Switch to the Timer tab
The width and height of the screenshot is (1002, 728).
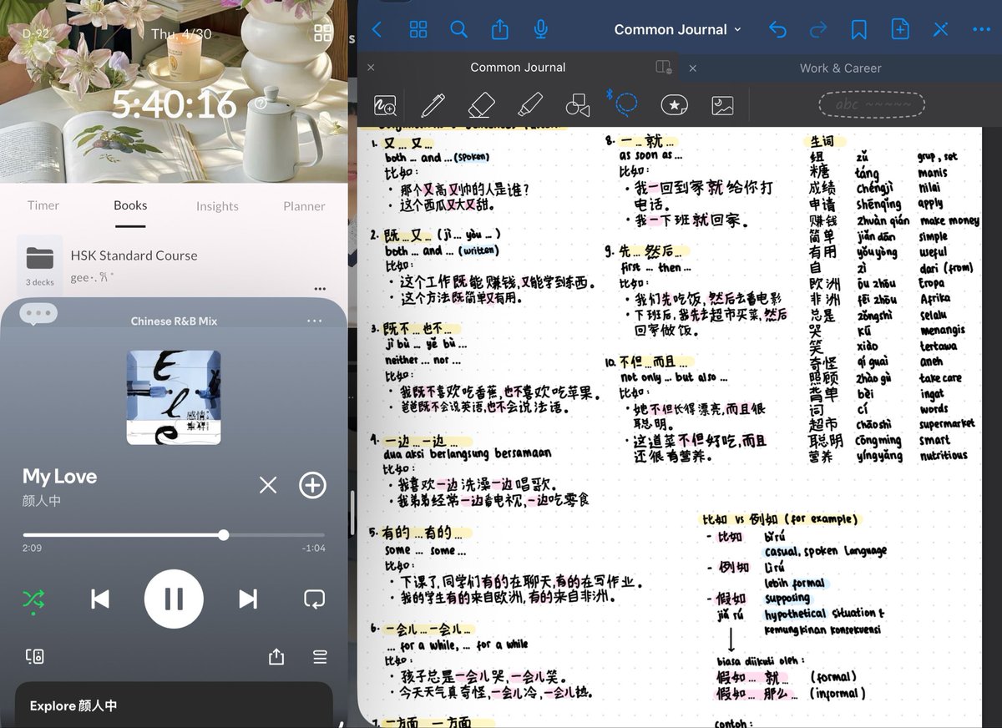point(43,205)
